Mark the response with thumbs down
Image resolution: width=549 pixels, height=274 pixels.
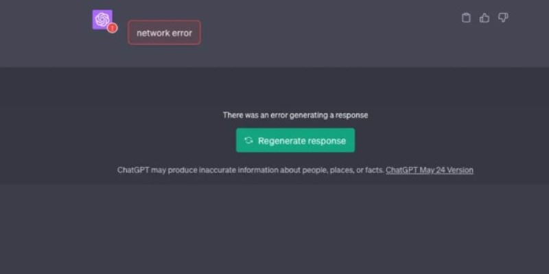(x=503, y=18)
